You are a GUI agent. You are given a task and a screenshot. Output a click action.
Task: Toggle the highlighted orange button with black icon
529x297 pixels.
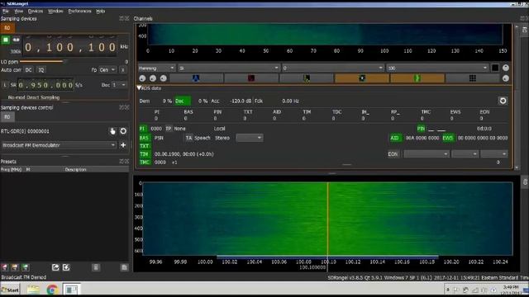362,78
